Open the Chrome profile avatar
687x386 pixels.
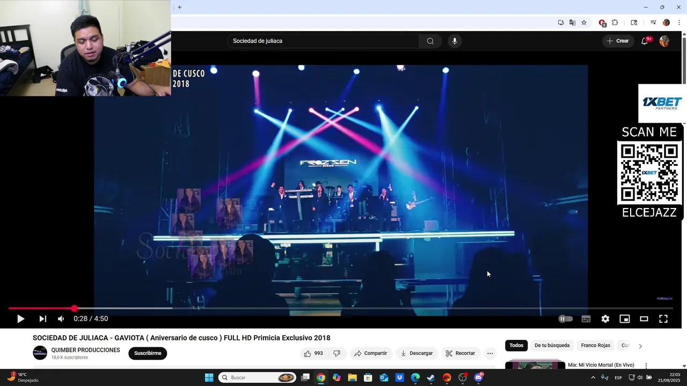coord(666,23)
